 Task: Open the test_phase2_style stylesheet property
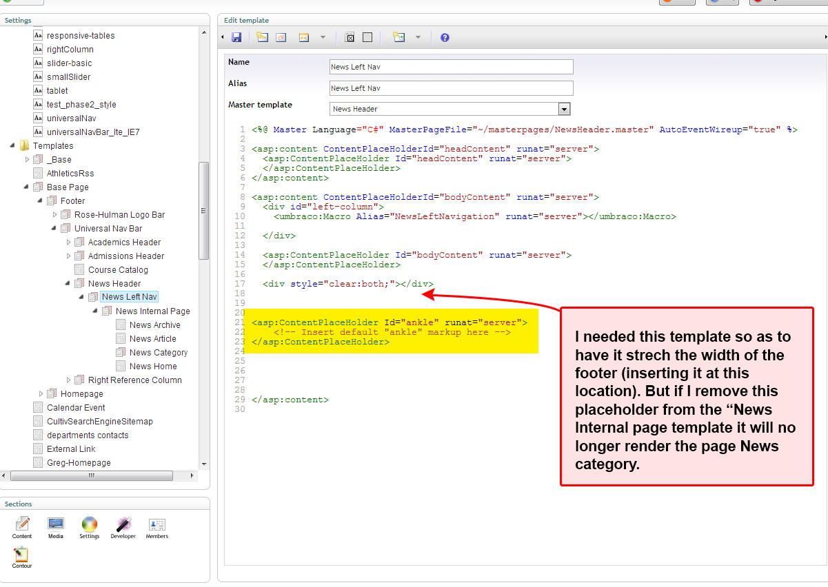[x=81, y=104]
